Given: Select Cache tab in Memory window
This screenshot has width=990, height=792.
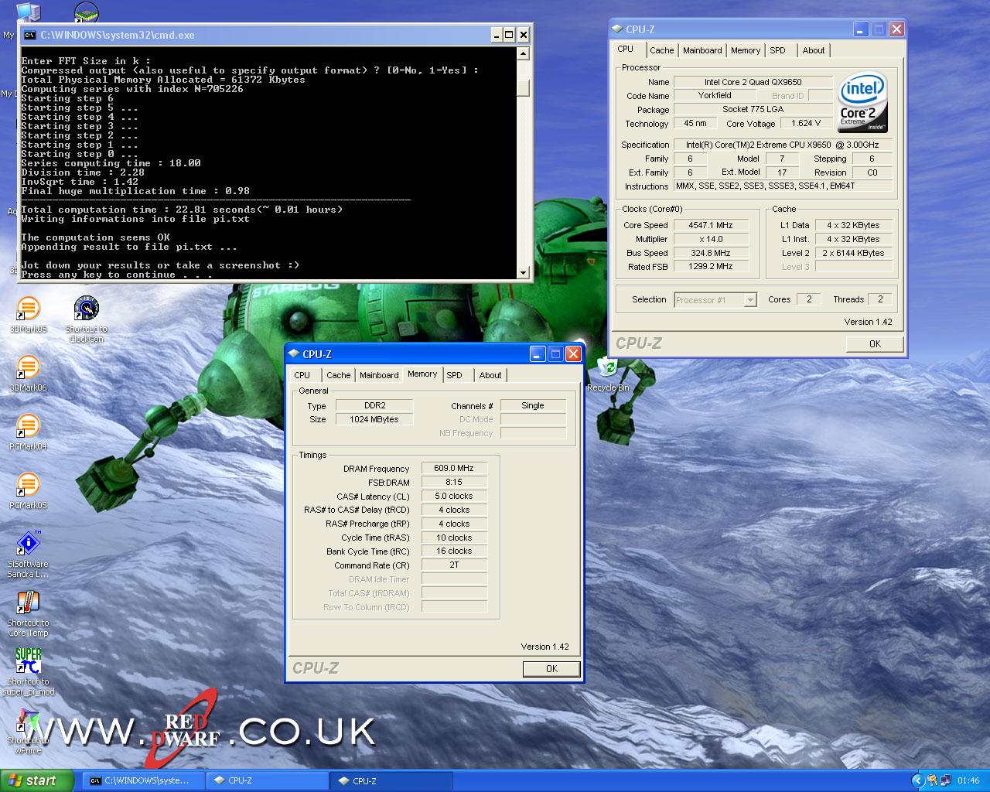Looking at the screenshot, I should (x=338, y=375).
